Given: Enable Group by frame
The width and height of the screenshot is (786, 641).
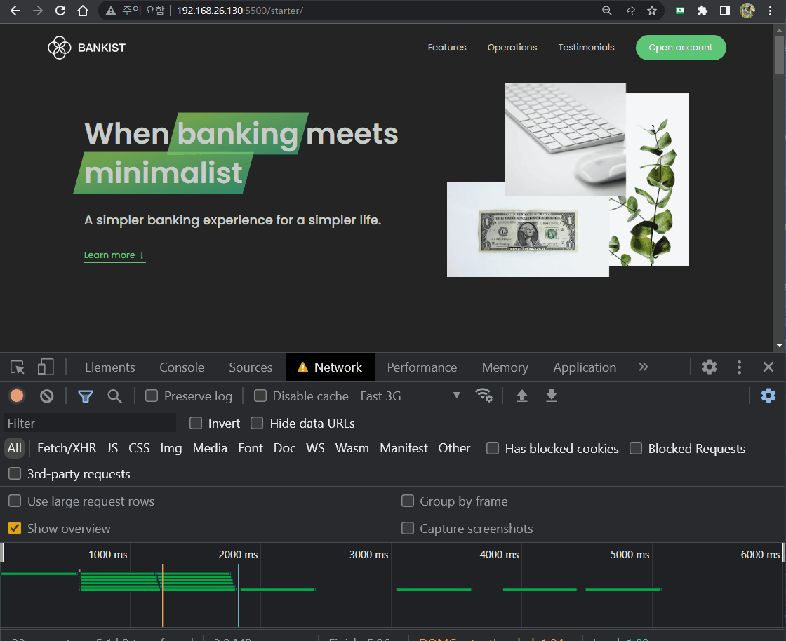Looking at the screenshot, I should 408,501.
